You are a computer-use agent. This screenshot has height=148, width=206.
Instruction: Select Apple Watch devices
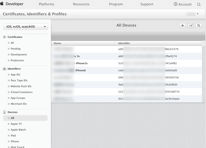click(18, 130)
